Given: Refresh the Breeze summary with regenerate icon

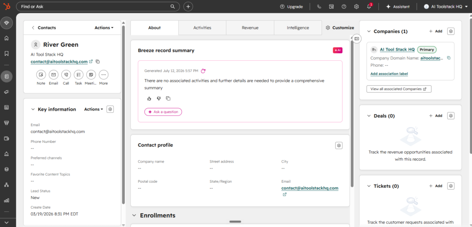Looking at the screenshot, I should pyautogui.click(x=203, y=71).
